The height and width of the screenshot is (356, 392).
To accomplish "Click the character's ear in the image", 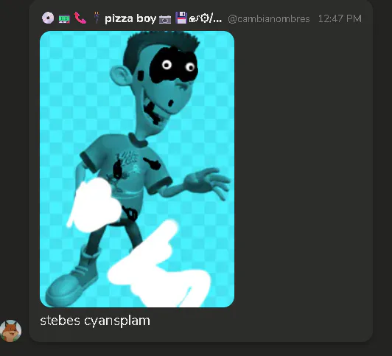I will pos(121,75).
